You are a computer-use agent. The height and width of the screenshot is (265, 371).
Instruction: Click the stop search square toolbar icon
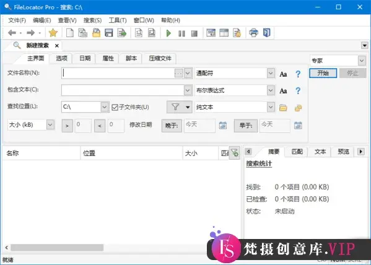194,33
